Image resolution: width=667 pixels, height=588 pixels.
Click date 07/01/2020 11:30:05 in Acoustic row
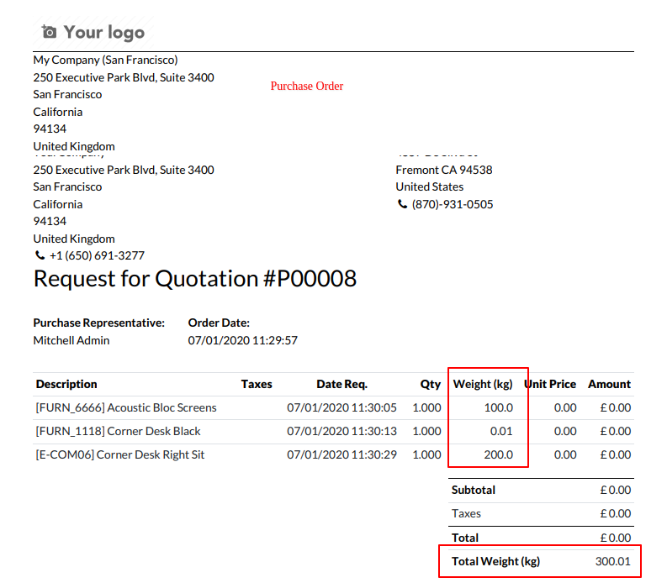point(341,408)
